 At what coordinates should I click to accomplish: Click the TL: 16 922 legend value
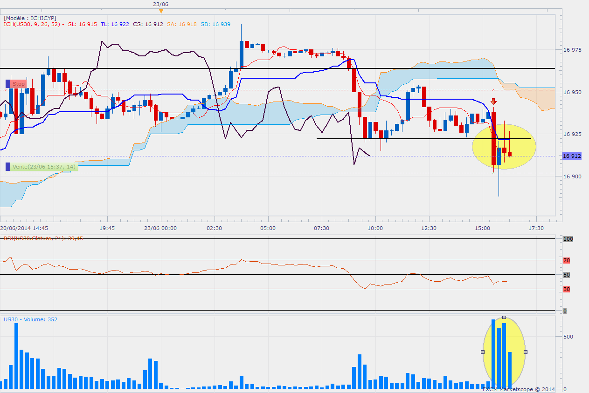(115, 24)
